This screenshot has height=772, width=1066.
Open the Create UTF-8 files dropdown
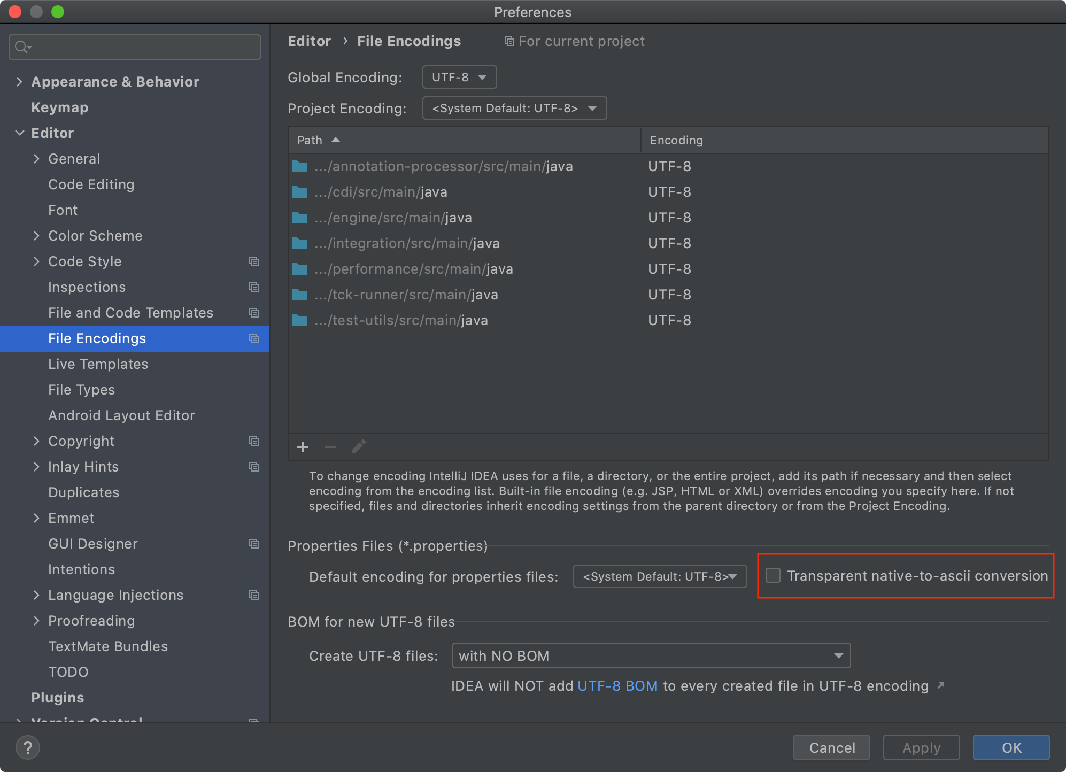pyautogui.click(x=651, y=655)
